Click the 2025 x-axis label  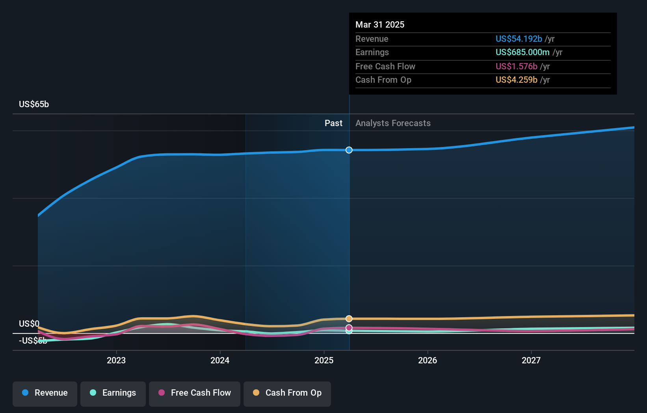pos(324,360)
